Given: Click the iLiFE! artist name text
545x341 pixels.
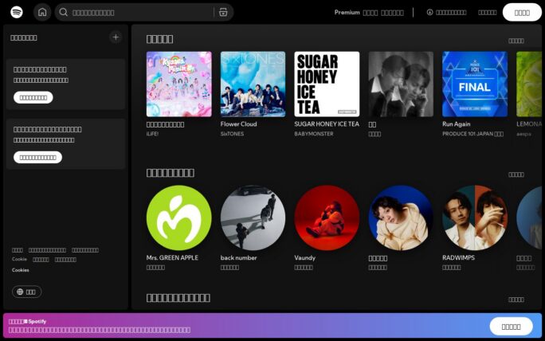Looking at the screenshot, I should [x=152, y=134].
